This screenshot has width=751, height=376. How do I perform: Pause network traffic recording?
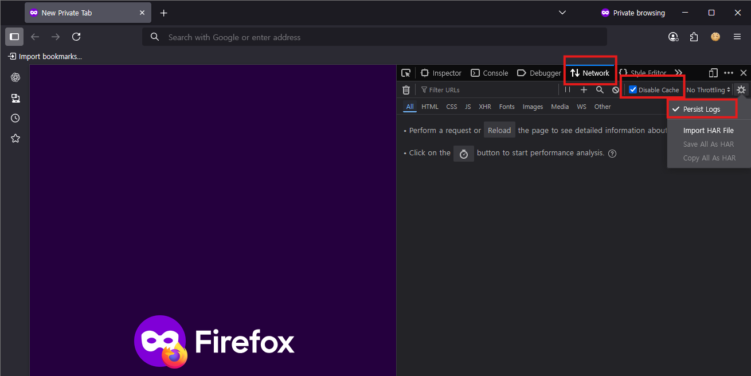click(x=567, y=89)
